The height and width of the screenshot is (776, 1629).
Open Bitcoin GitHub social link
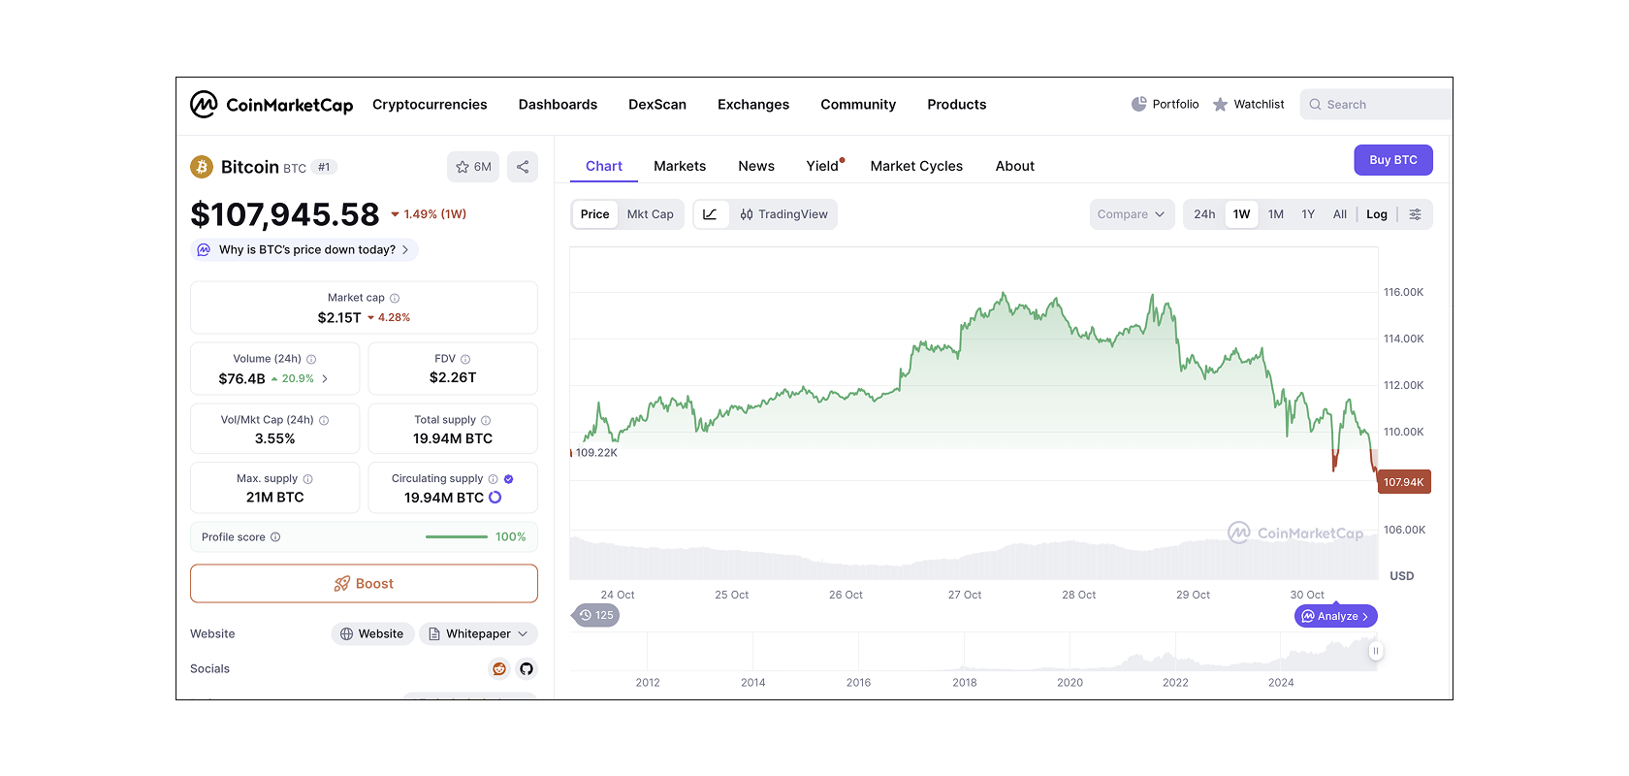pyautogui.click(x=527, y=668)
